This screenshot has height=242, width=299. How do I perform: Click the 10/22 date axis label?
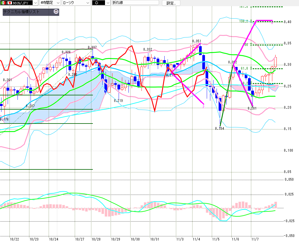pyautogui.click(x=15, y=239)
